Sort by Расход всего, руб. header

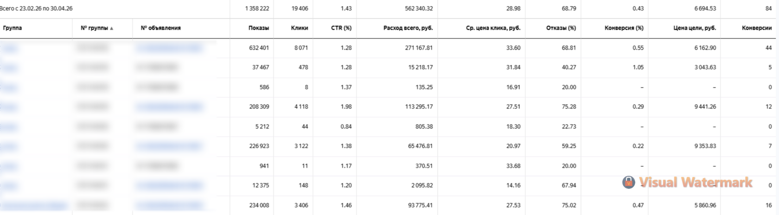tap(408, 28)
